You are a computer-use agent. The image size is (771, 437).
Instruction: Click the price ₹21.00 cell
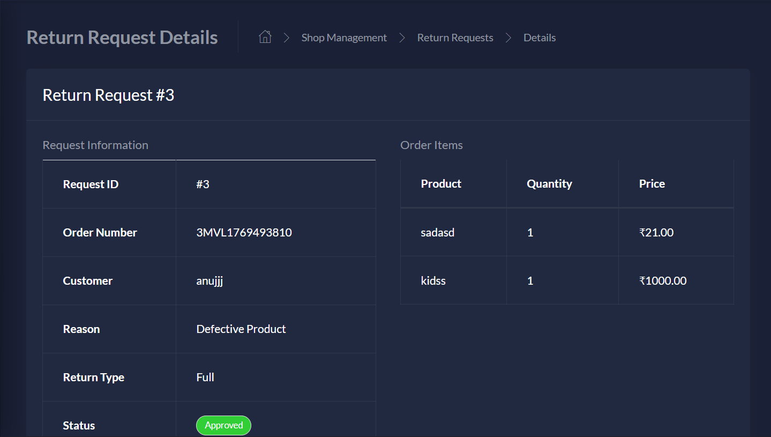click(x=656, y=232)
